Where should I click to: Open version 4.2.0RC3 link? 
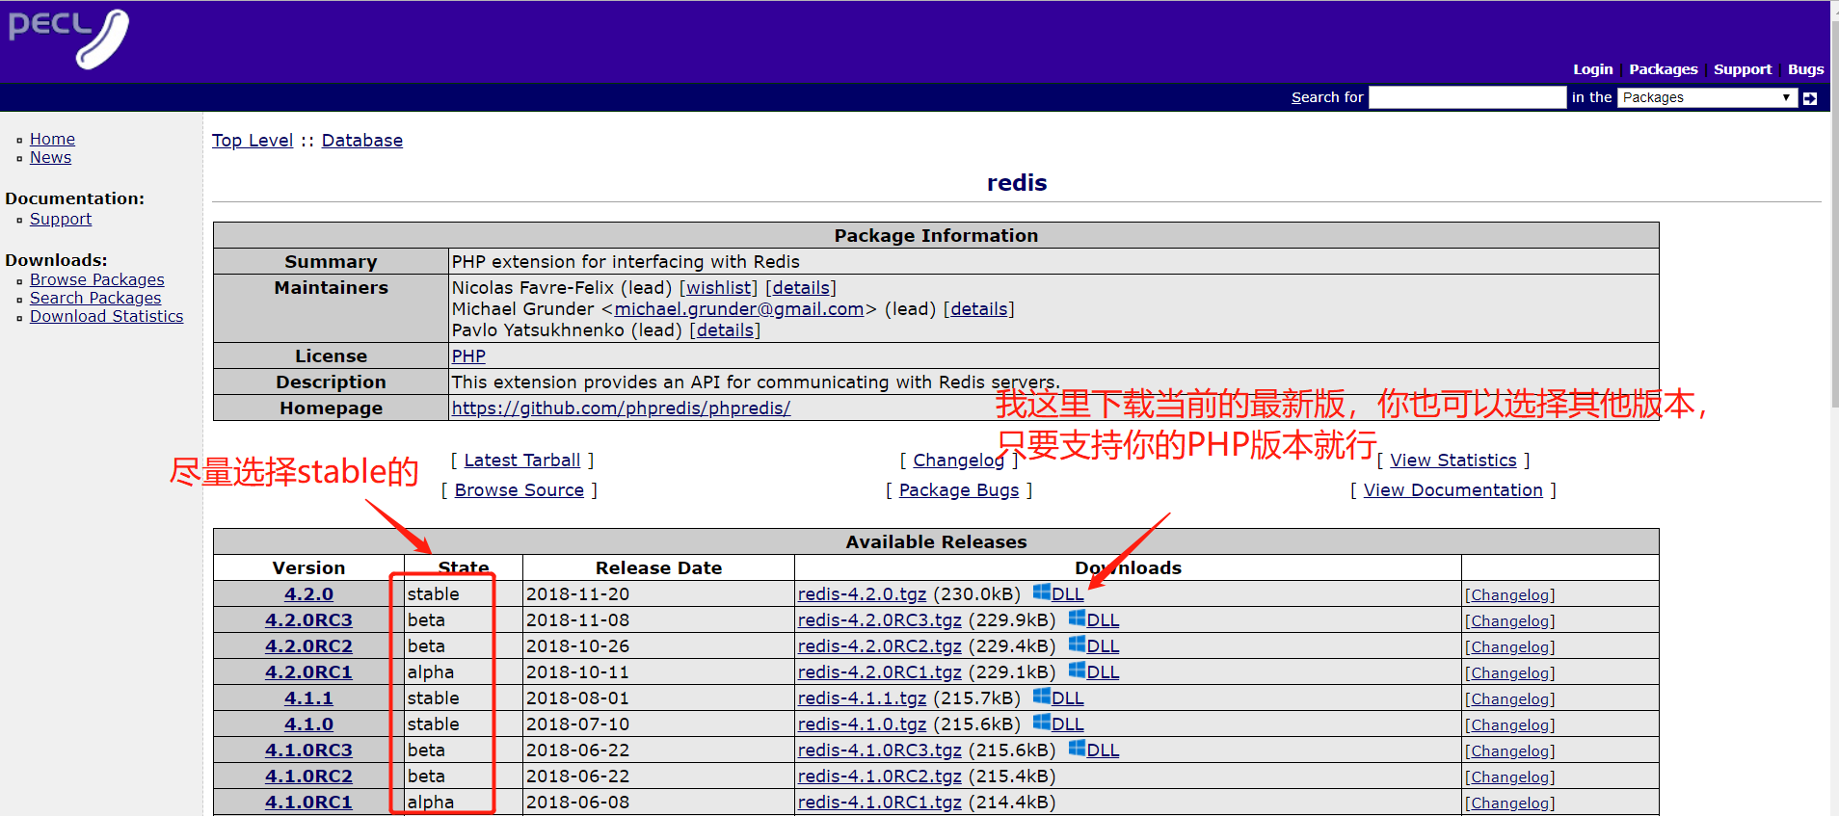(308, 620)
